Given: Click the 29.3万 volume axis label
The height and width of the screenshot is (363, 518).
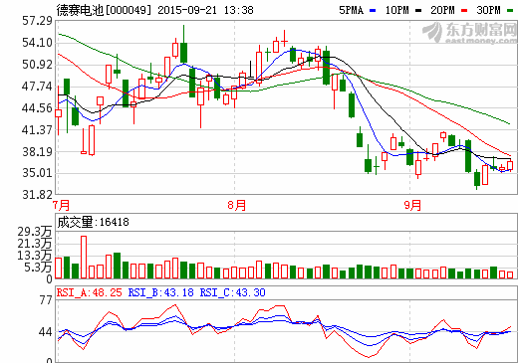Looking at the screenshot, I should [35, 232].
